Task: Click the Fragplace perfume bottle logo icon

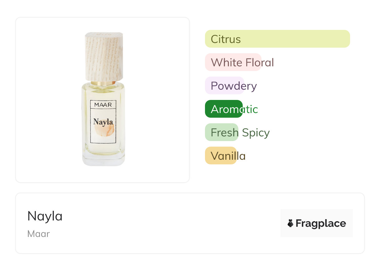Action: [x=290, y=223]
